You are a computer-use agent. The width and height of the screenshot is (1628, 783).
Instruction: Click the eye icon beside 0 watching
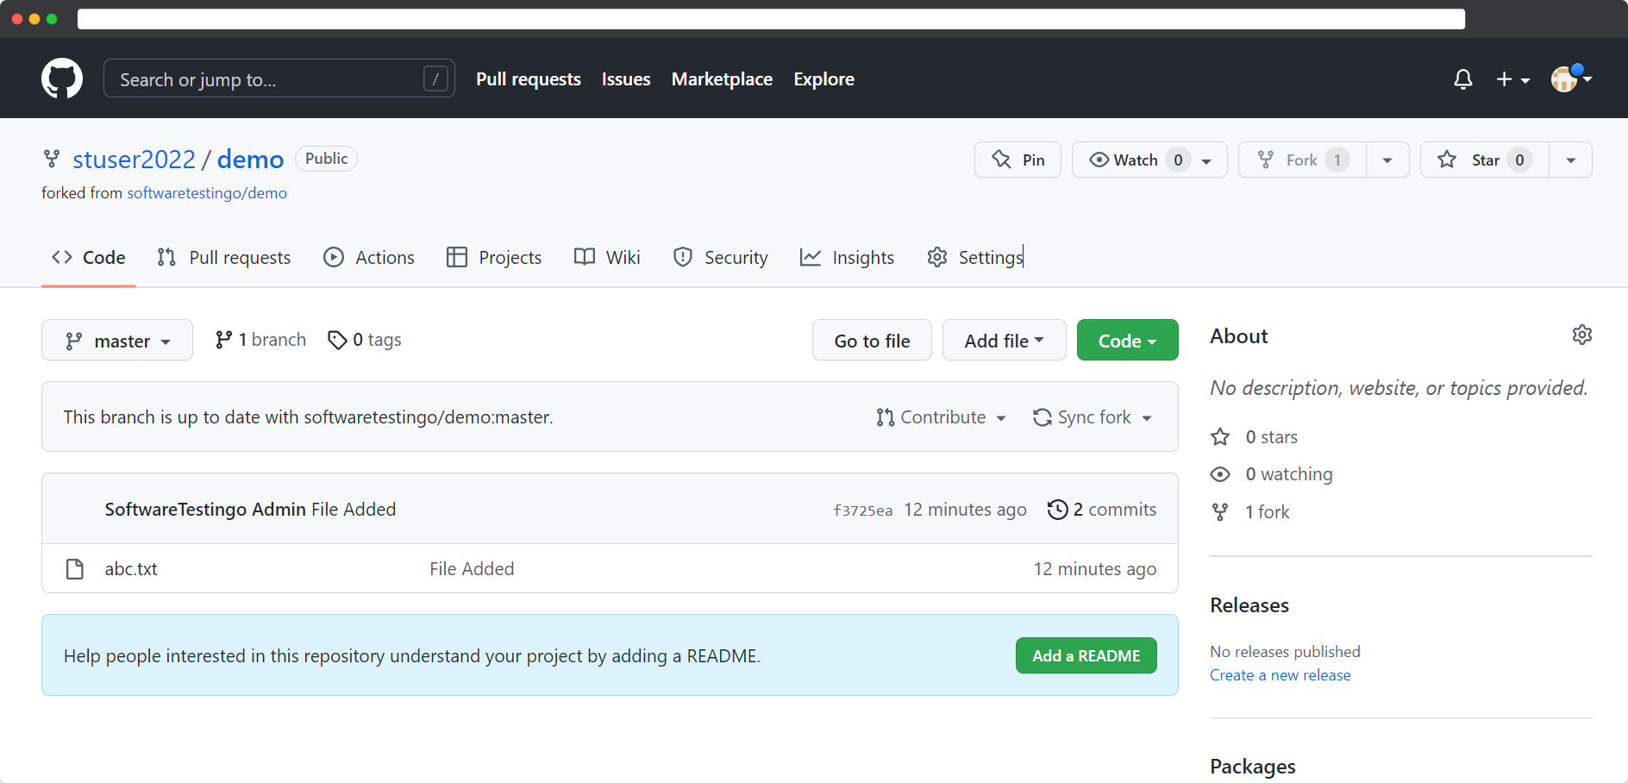click(x=1220, y=474)
